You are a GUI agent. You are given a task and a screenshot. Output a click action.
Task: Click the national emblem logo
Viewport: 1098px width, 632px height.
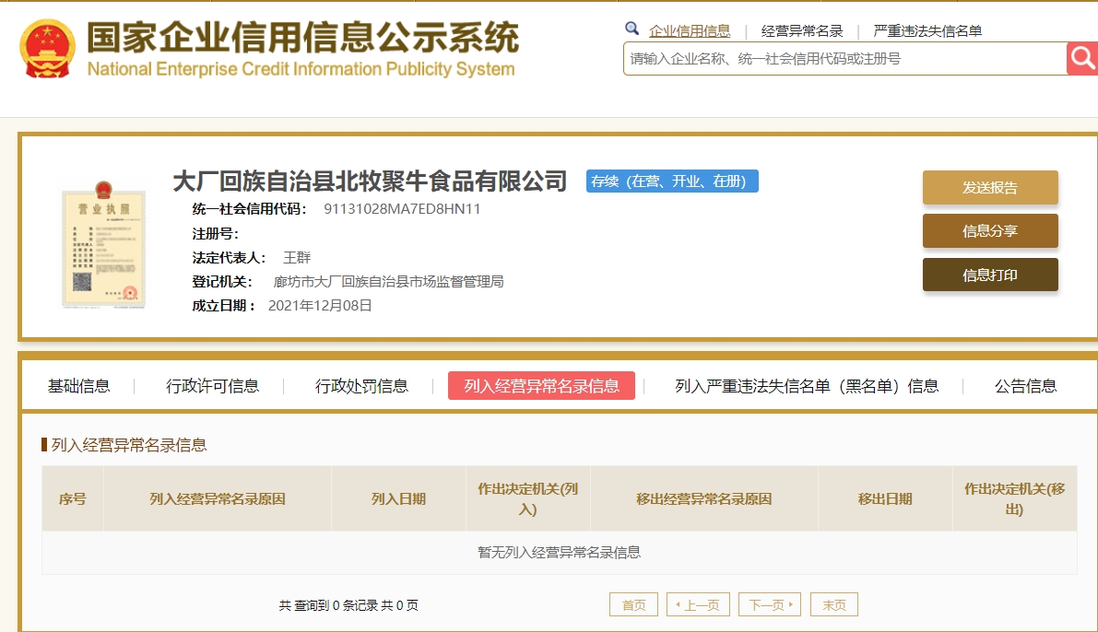(x=48, y=48)
